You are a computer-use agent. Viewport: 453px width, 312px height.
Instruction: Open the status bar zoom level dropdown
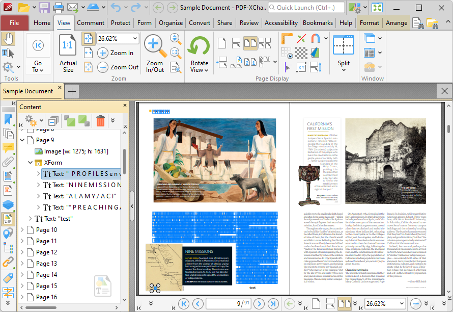(401, 304)
